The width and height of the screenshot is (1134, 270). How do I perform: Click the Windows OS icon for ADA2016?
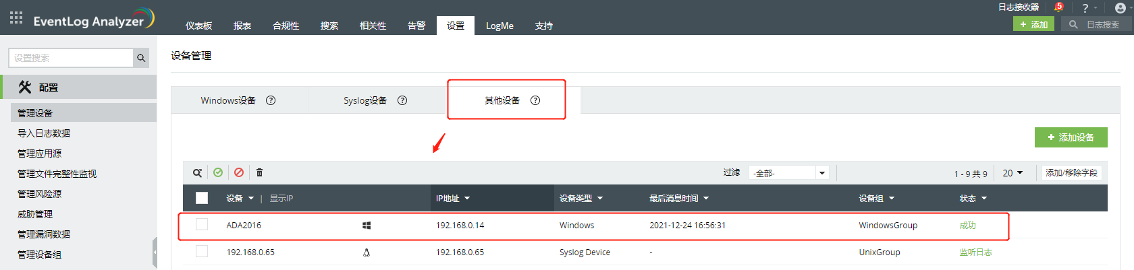pos(367,226)
